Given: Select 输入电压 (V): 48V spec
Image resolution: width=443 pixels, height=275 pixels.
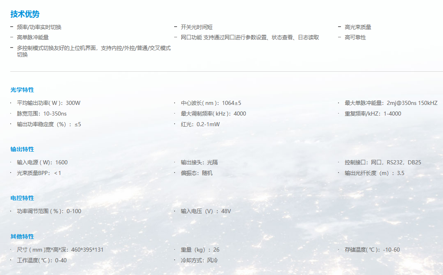Looking at the screenshot, I should click(x=206, y=211).
